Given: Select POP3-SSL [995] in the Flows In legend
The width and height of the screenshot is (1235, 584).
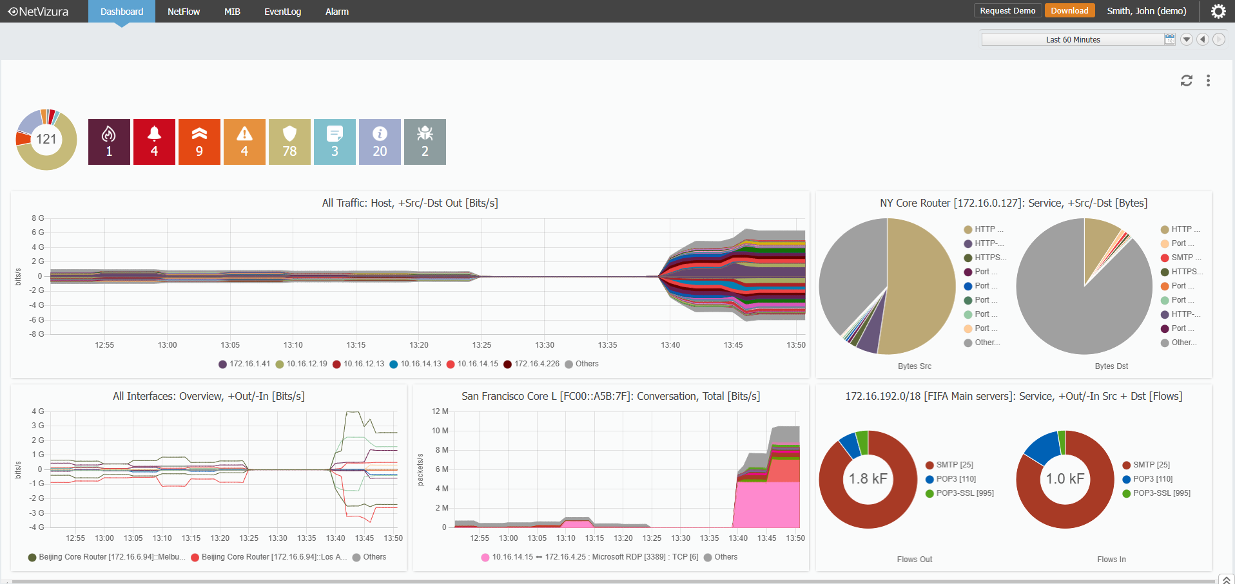Looking at the screenshot, I should click(1156, 493).
